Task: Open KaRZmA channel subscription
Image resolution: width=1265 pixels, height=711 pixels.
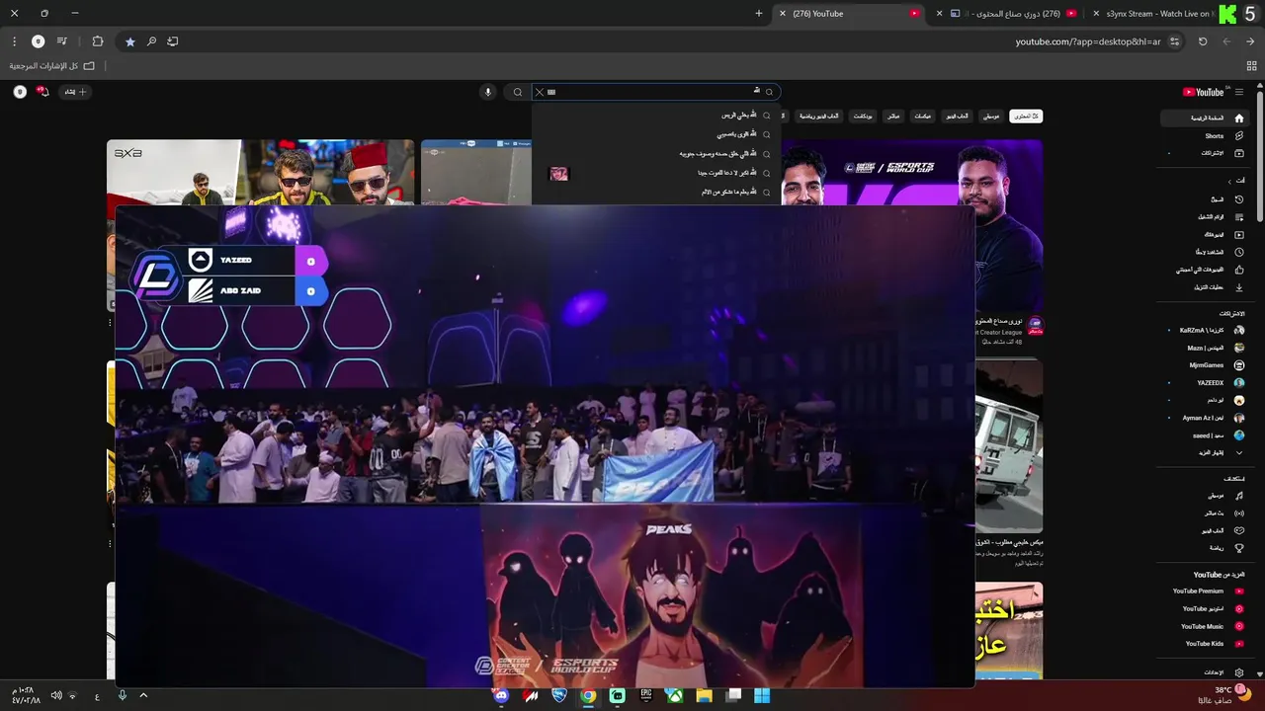Action: (x=1205, y=331)
